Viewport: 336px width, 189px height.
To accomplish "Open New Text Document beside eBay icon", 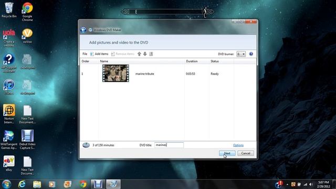I will point(27,165).
